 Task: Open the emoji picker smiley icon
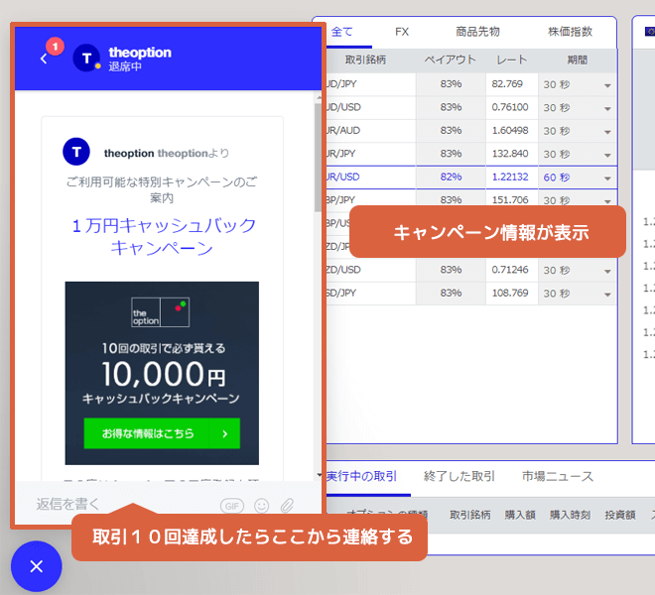(261, 506)
